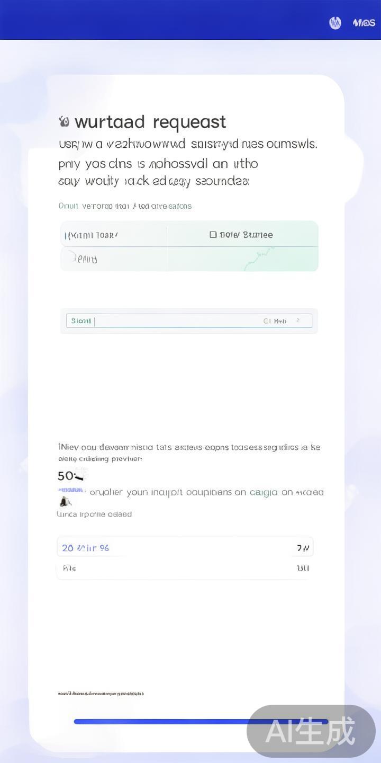Click the 'AI生成' watermark badge

pos(311,731)
